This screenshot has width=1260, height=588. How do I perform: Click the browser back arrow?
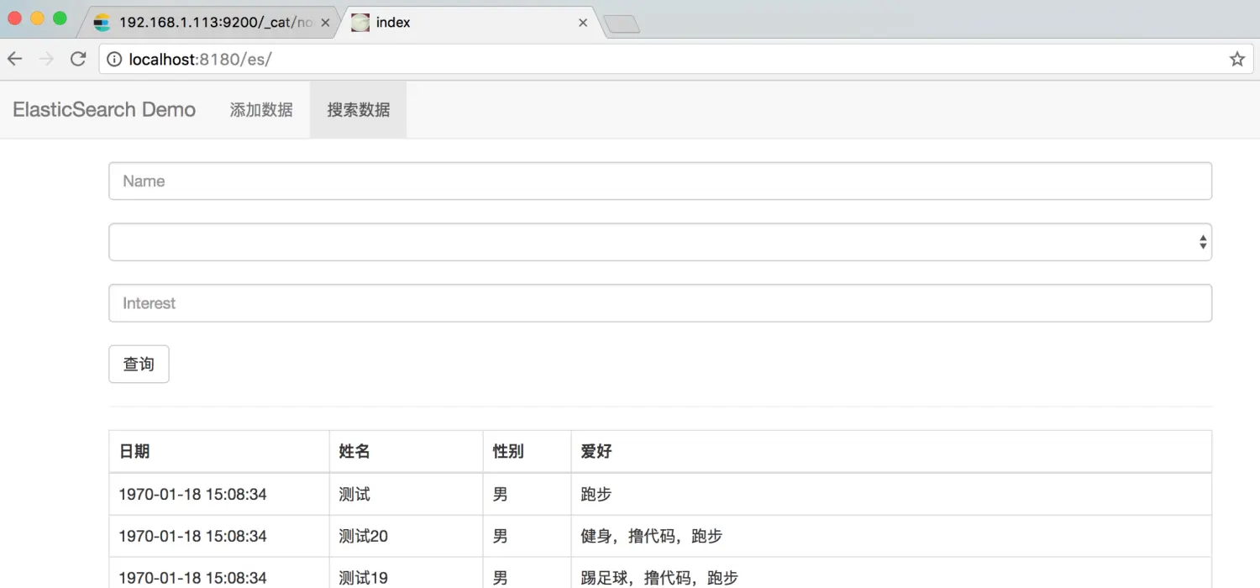(x=14, y=59)
